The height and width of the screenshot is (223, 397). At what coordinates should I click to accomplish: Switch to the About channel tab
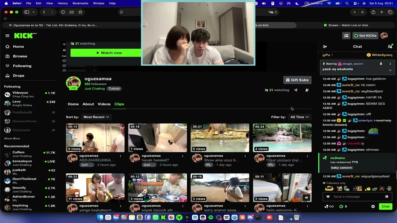click(88, 104)
